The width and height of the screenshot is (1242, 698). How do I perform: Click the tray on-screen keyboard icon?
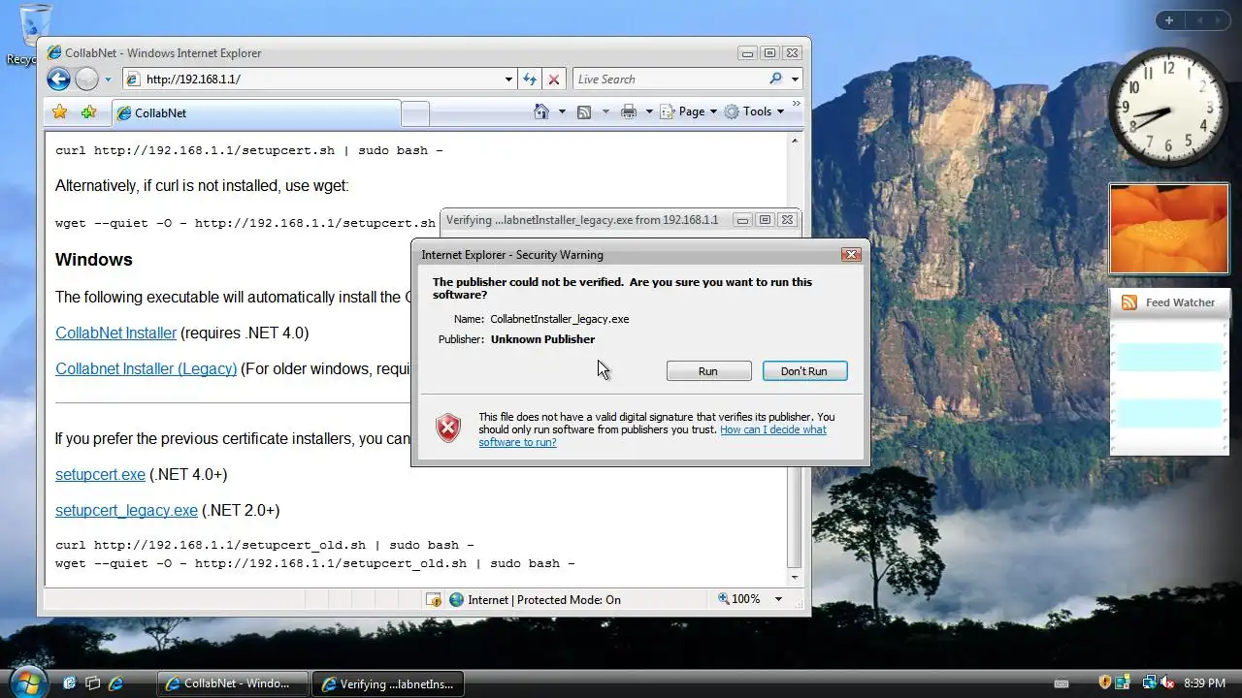click(1062, 683)
